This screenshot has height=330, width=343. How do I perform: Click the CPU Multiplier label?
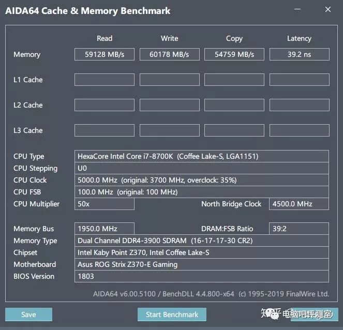(36, 204)
